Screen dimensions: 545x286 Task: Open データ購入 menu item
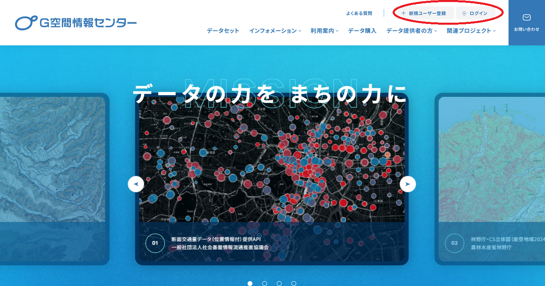click(x=362, y=31)
